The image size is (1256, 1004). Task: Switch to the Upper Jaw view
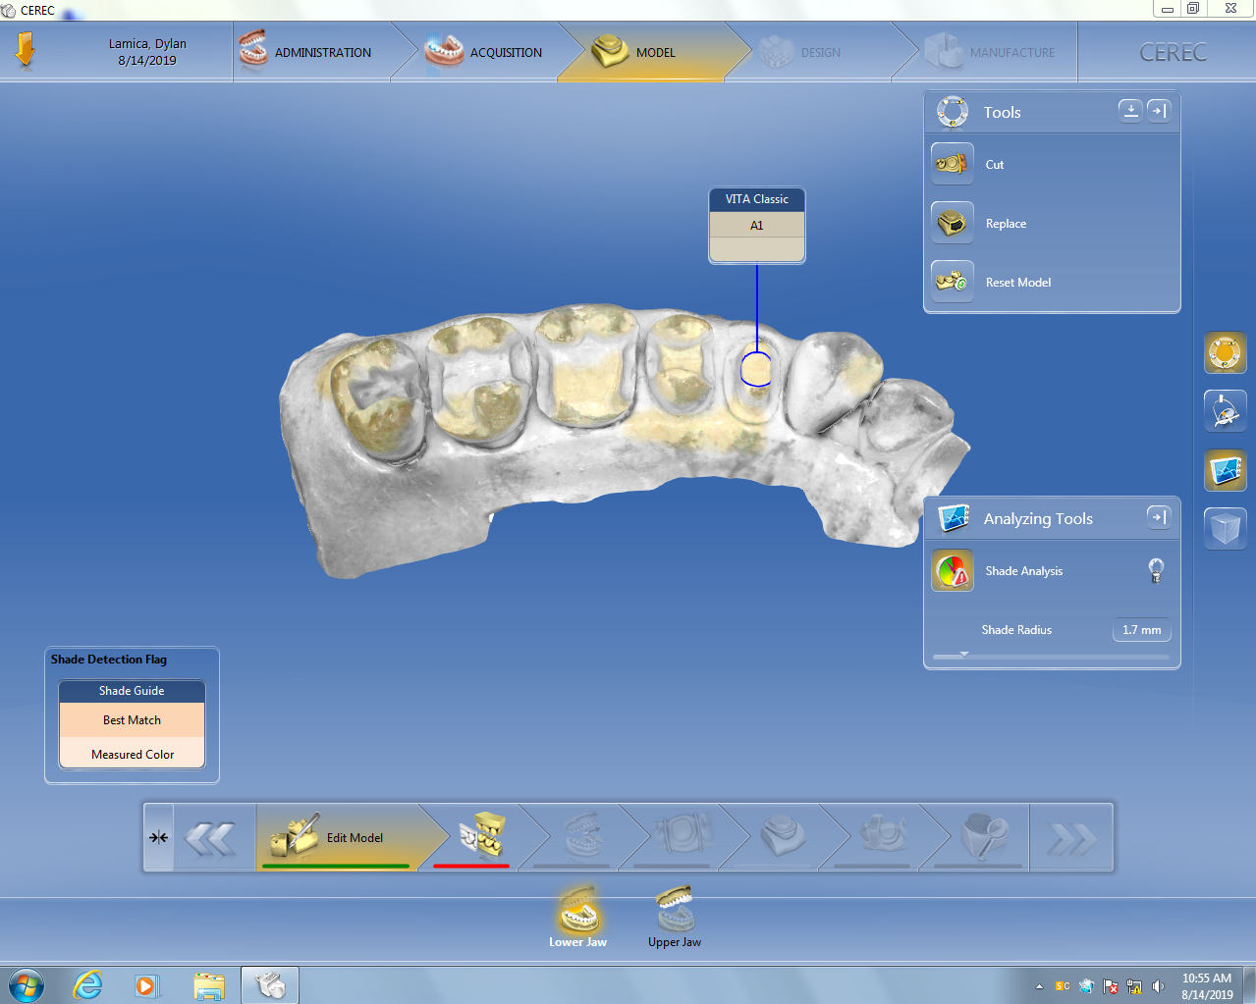tap(675, 917)
